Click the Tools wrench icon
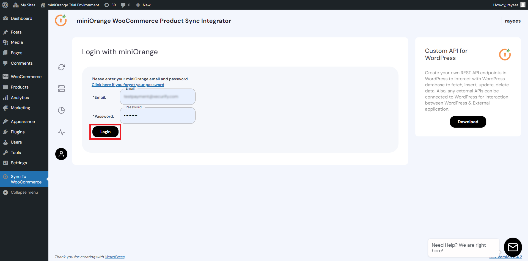 tap(5, 153)
